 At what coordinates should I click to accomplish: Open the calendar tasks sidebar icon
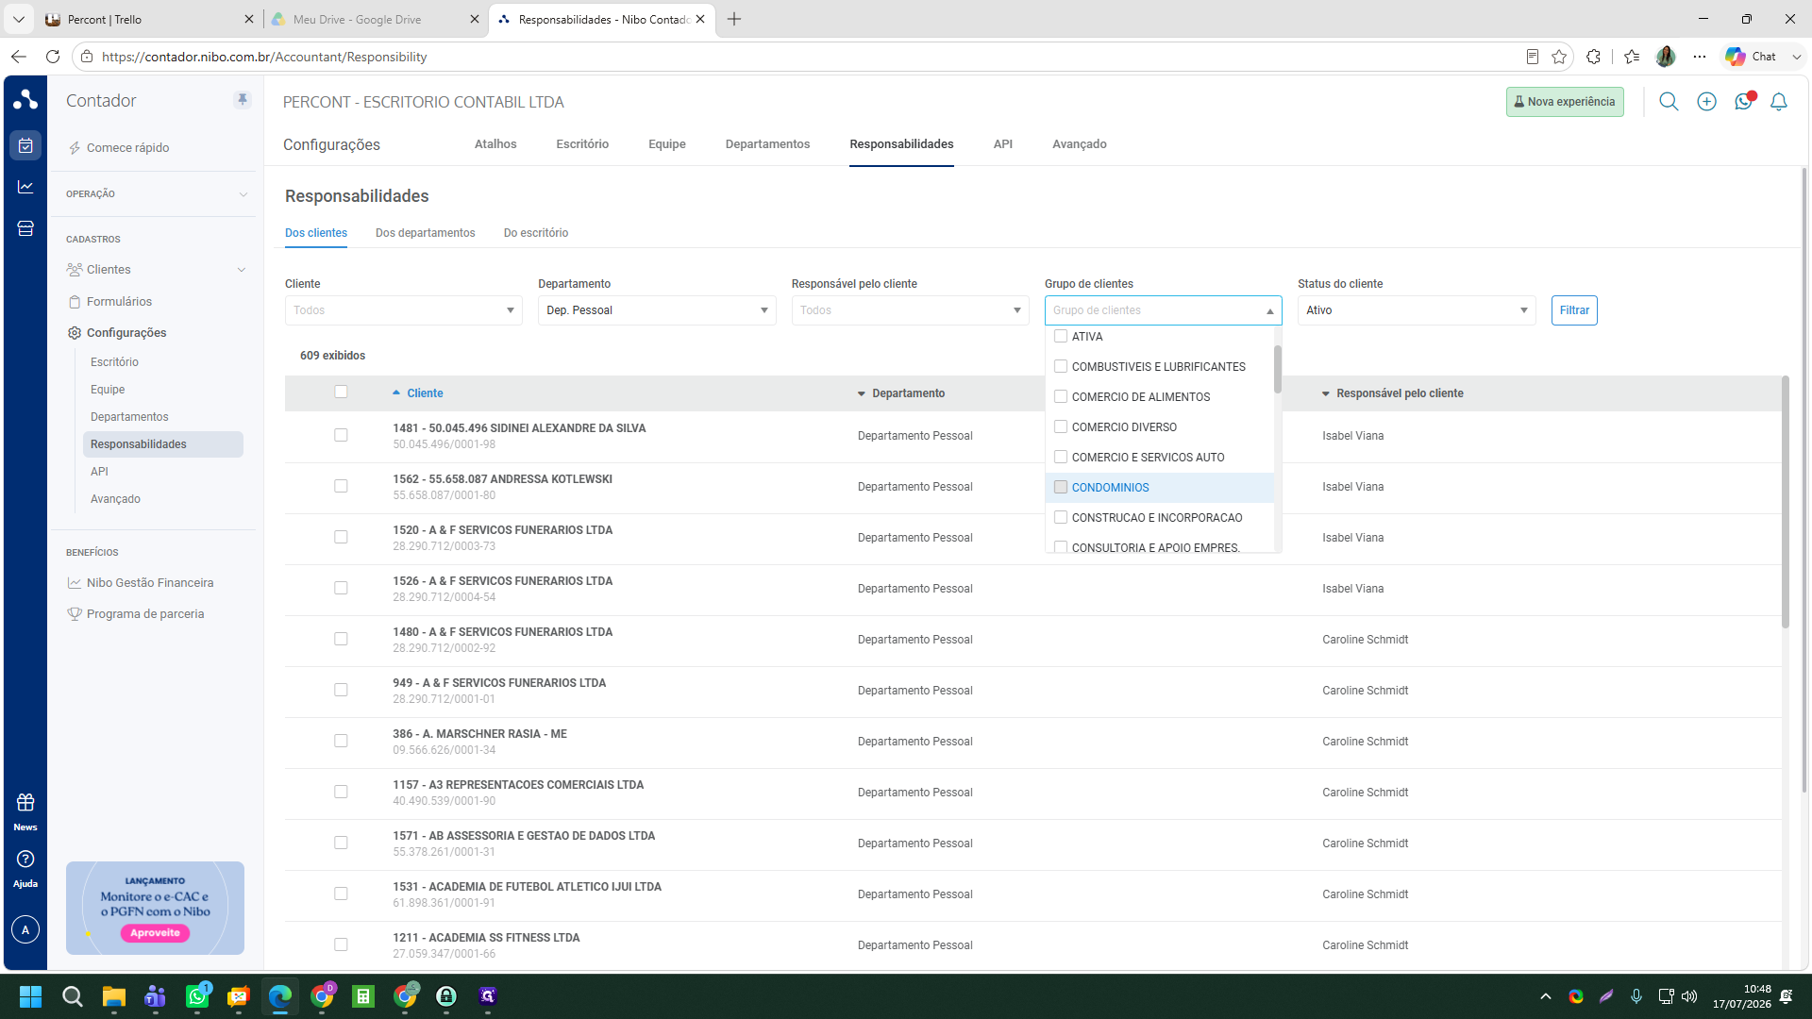[25, 145]
